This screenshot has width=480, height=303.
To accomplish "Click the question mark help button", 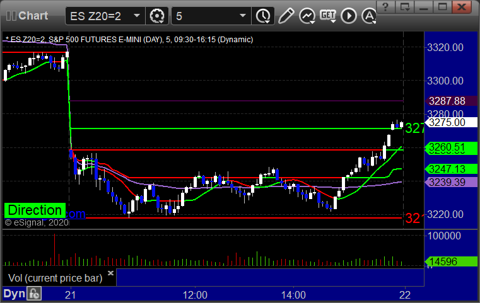I will pos(385,7).
